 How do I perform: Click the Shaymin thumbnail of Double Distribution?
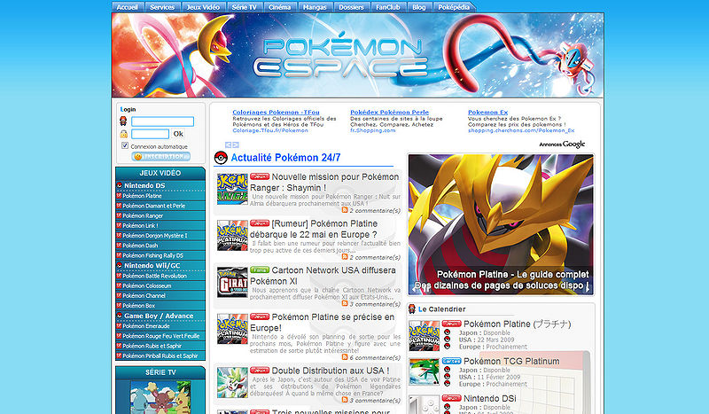click(x=232, y=382)
